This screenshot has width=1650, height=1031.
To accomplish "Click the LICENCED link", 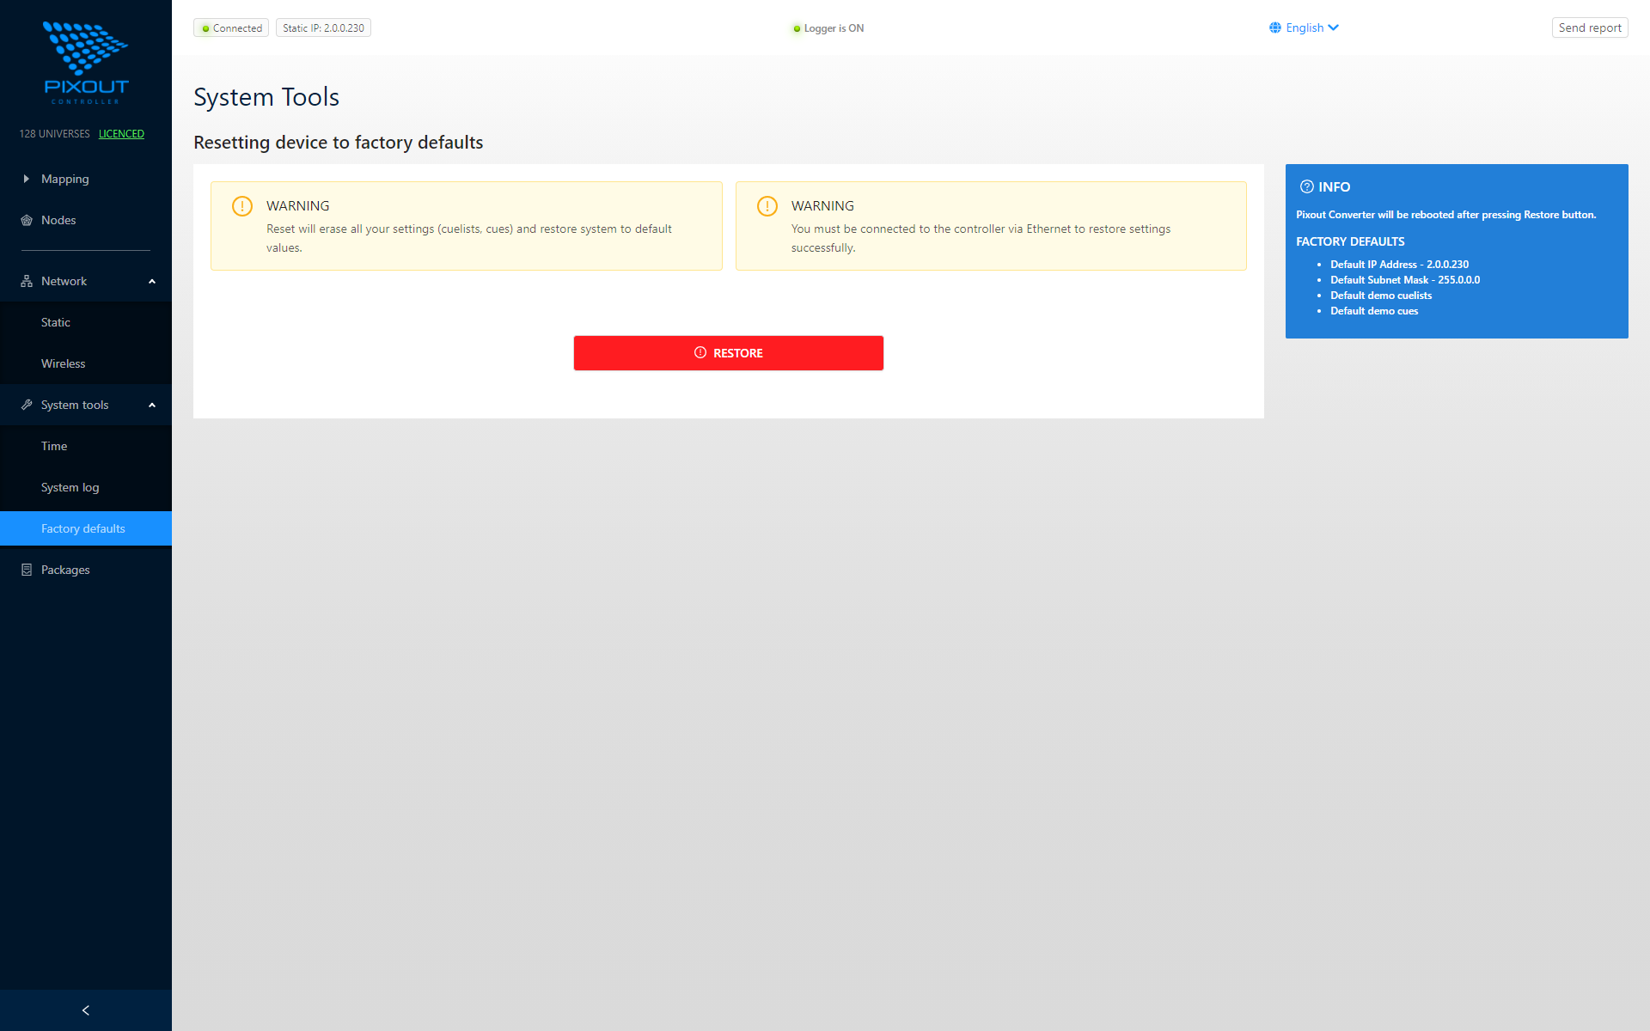I will coord(121,134).
